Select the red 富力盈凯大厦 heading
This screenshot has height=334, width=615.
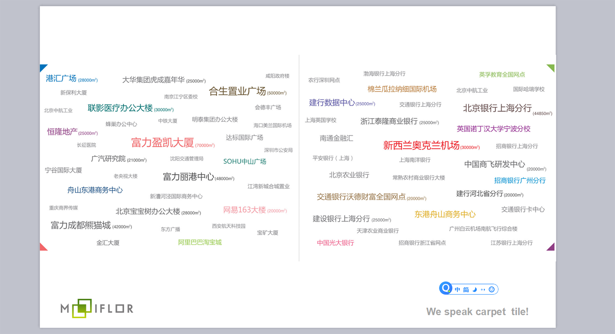tap(163, 143)
